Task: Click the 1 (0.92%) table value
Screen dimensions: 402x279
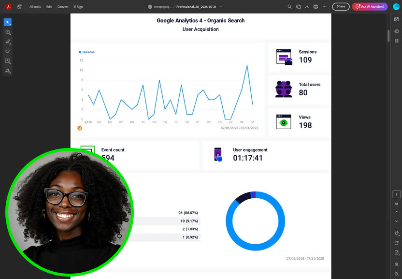Action: (x=190, y=237)
